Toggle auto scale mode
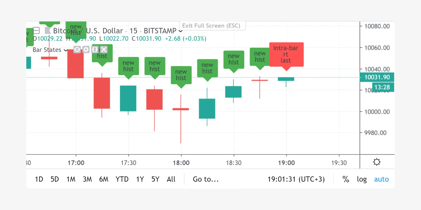421x210 pixels. pyautogui.click(x=381, y=179)
